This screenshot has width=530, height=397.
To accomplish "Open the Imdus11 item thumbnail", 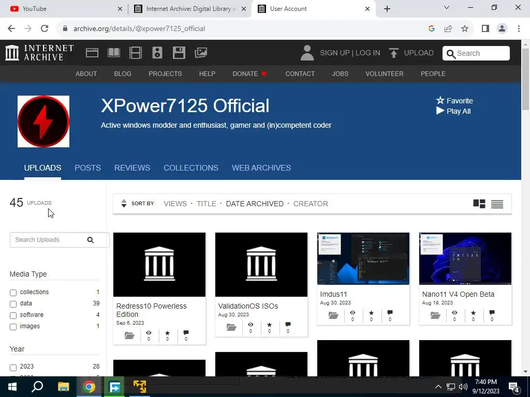I will (x=363, y=258).
